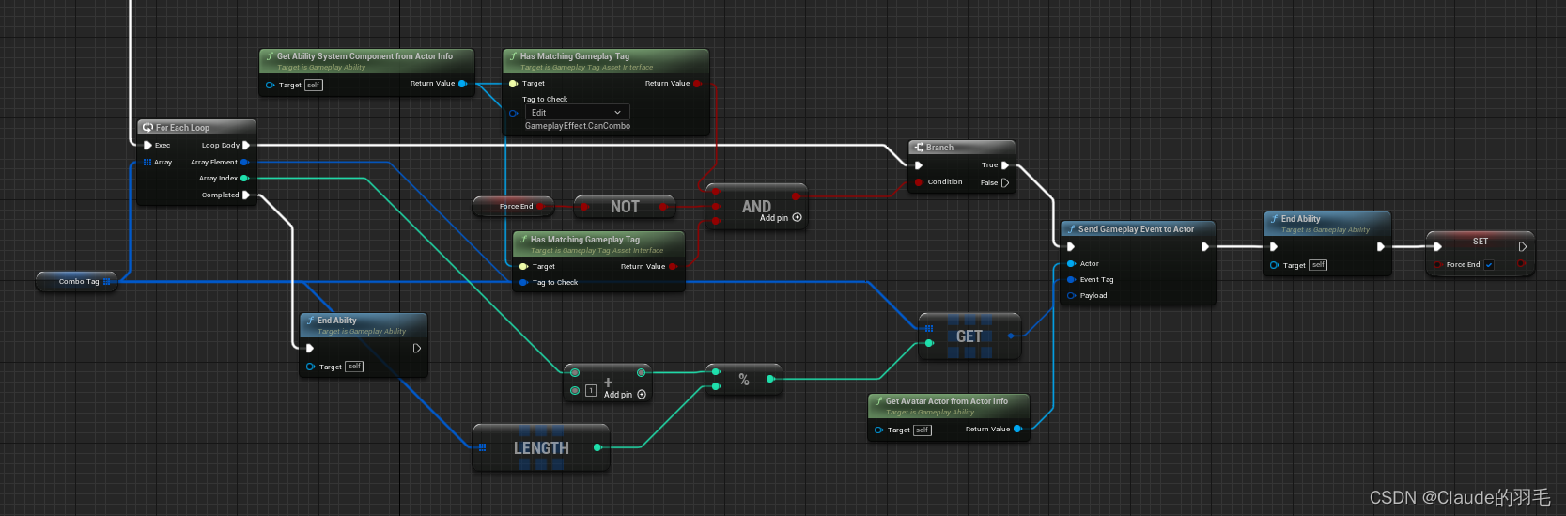Toggle the Force End checkbox in SET node
This screenshot has height=516, width=1566.
tap(1489, 265)
